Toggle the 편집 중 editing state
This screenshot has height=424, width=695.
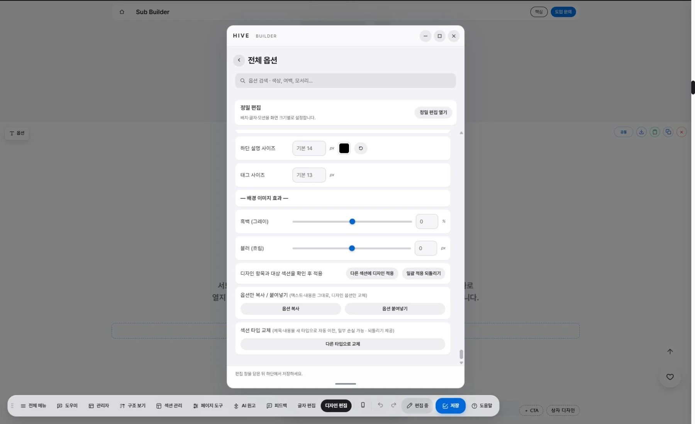click(417, 406)
